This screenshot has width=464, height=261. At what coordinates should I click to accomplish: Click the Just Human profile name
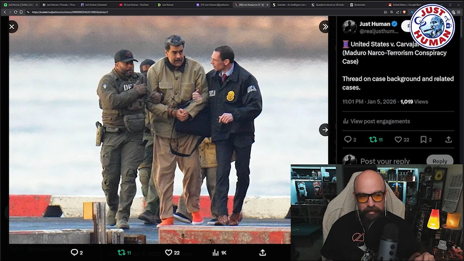click(x=375, y=24)
